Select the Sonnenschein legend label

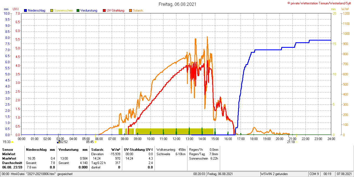64,10
